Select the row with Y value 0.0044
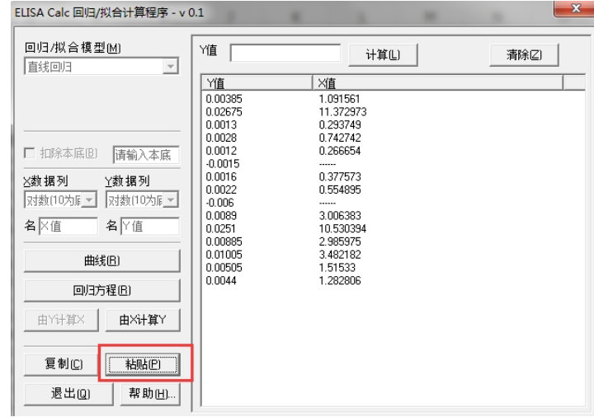 click(x=394, y=280)
